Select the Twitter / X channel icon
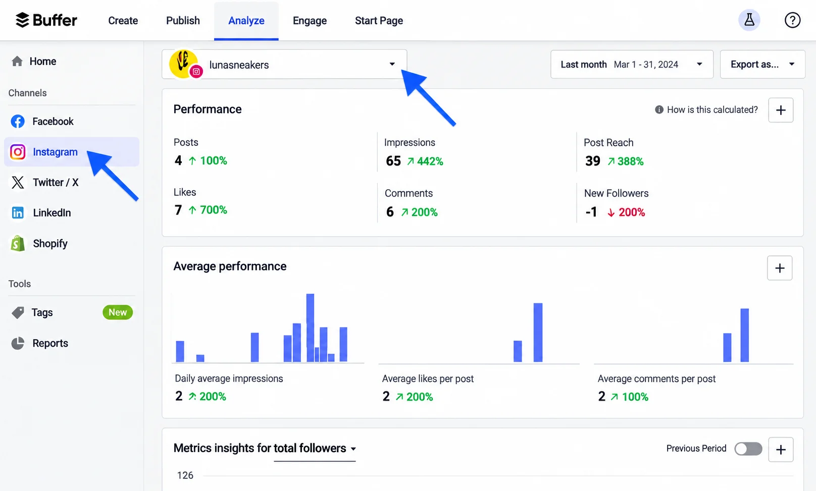Viewport: 816px width, 491px height. [18, 182]
